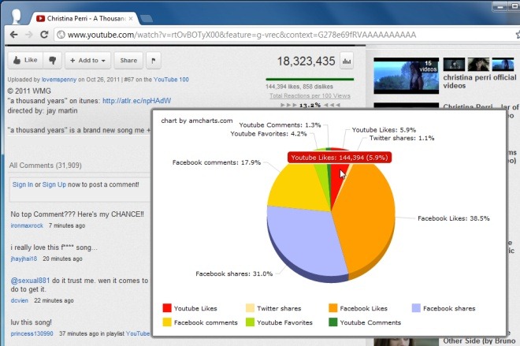Reload the page with refresh icon
The height and width of the screenshot is (346, 520).
pos(44,35)
